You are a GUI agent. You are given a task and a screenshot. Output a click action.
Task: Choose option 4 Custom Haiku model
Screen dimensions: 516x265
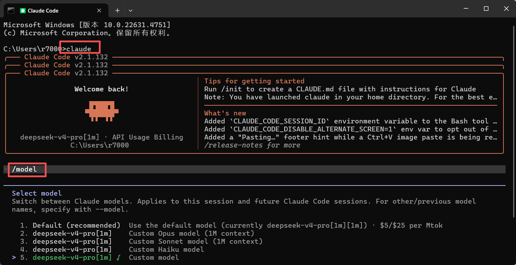[x=112, y=249]
